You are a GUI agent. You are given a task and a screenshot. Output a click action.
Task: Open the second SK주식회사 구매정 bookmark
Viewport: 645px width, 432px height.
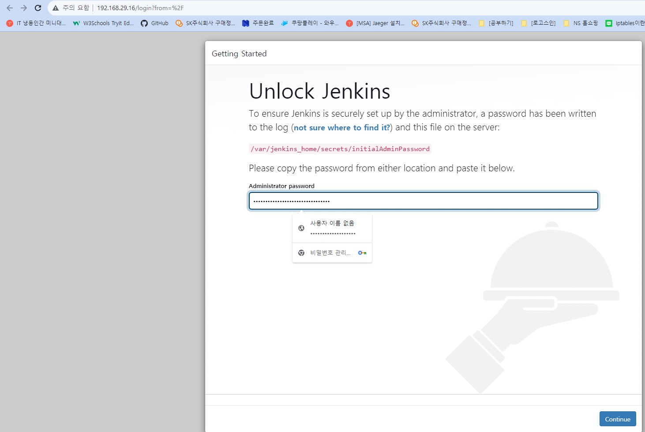441,23
